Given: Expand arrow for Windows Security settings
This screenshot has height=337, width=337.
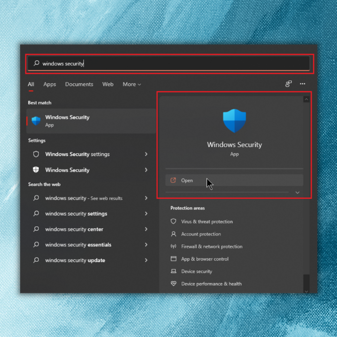Looking at the screenshot, I should (x=146, y=154).
